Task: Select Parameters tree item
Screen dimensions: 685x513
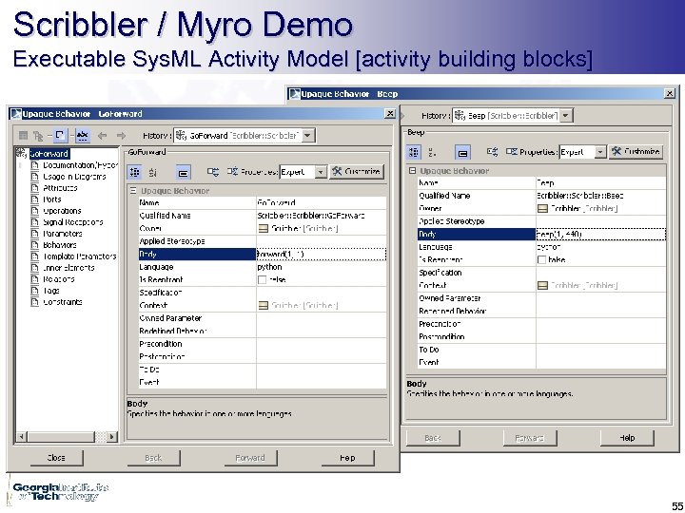Action: [63, 234]
